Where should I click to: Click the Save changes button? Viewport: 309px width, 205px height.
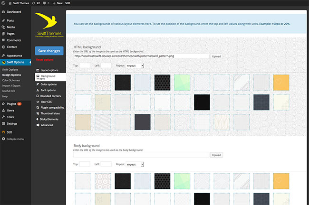coord(49,51)
